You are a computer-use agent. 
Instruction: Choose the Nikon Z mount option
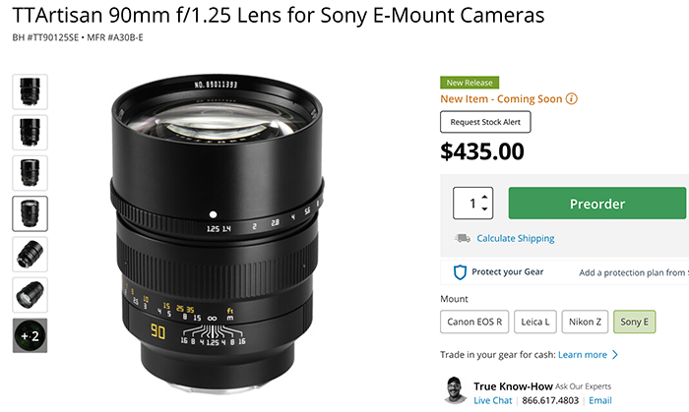[x=585, y=322]
